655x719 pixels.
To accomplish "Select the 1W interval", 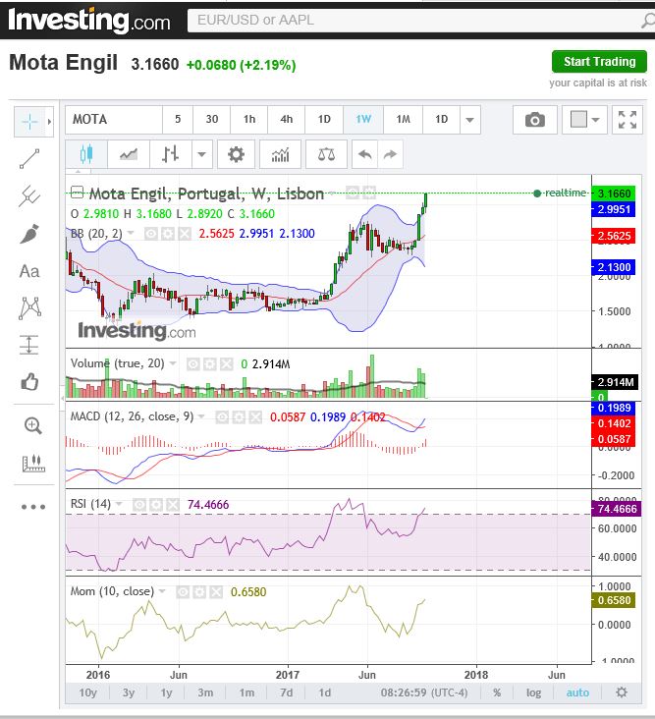I will coord(363,120).
